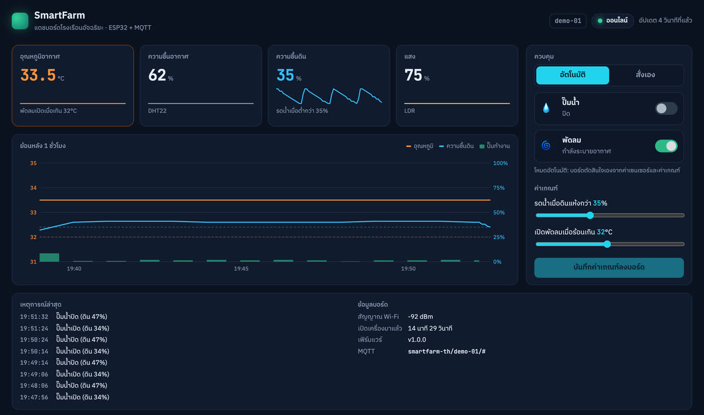Click the บันทึกค่าเกณฑ์ลงบอร์ด save button
Viewport: 704px width, 415px height.
click(609, 267)
